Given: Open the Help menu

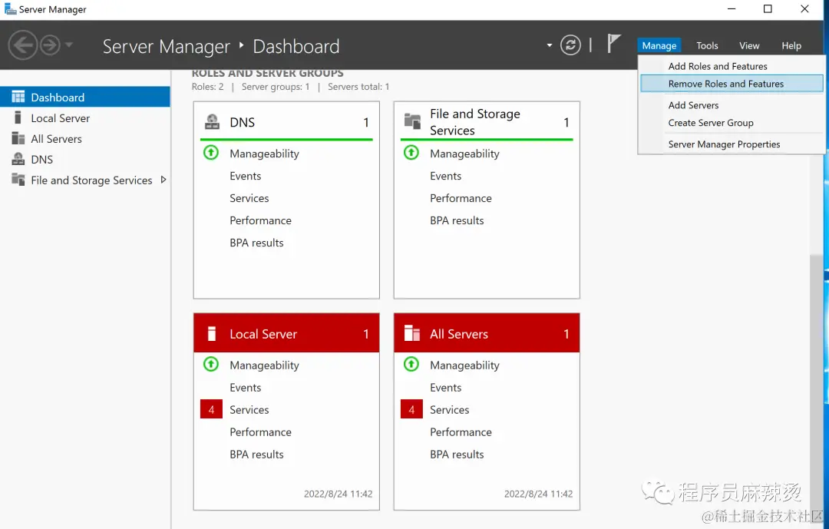Looking at the screenshot, I should tap(791, 45).
